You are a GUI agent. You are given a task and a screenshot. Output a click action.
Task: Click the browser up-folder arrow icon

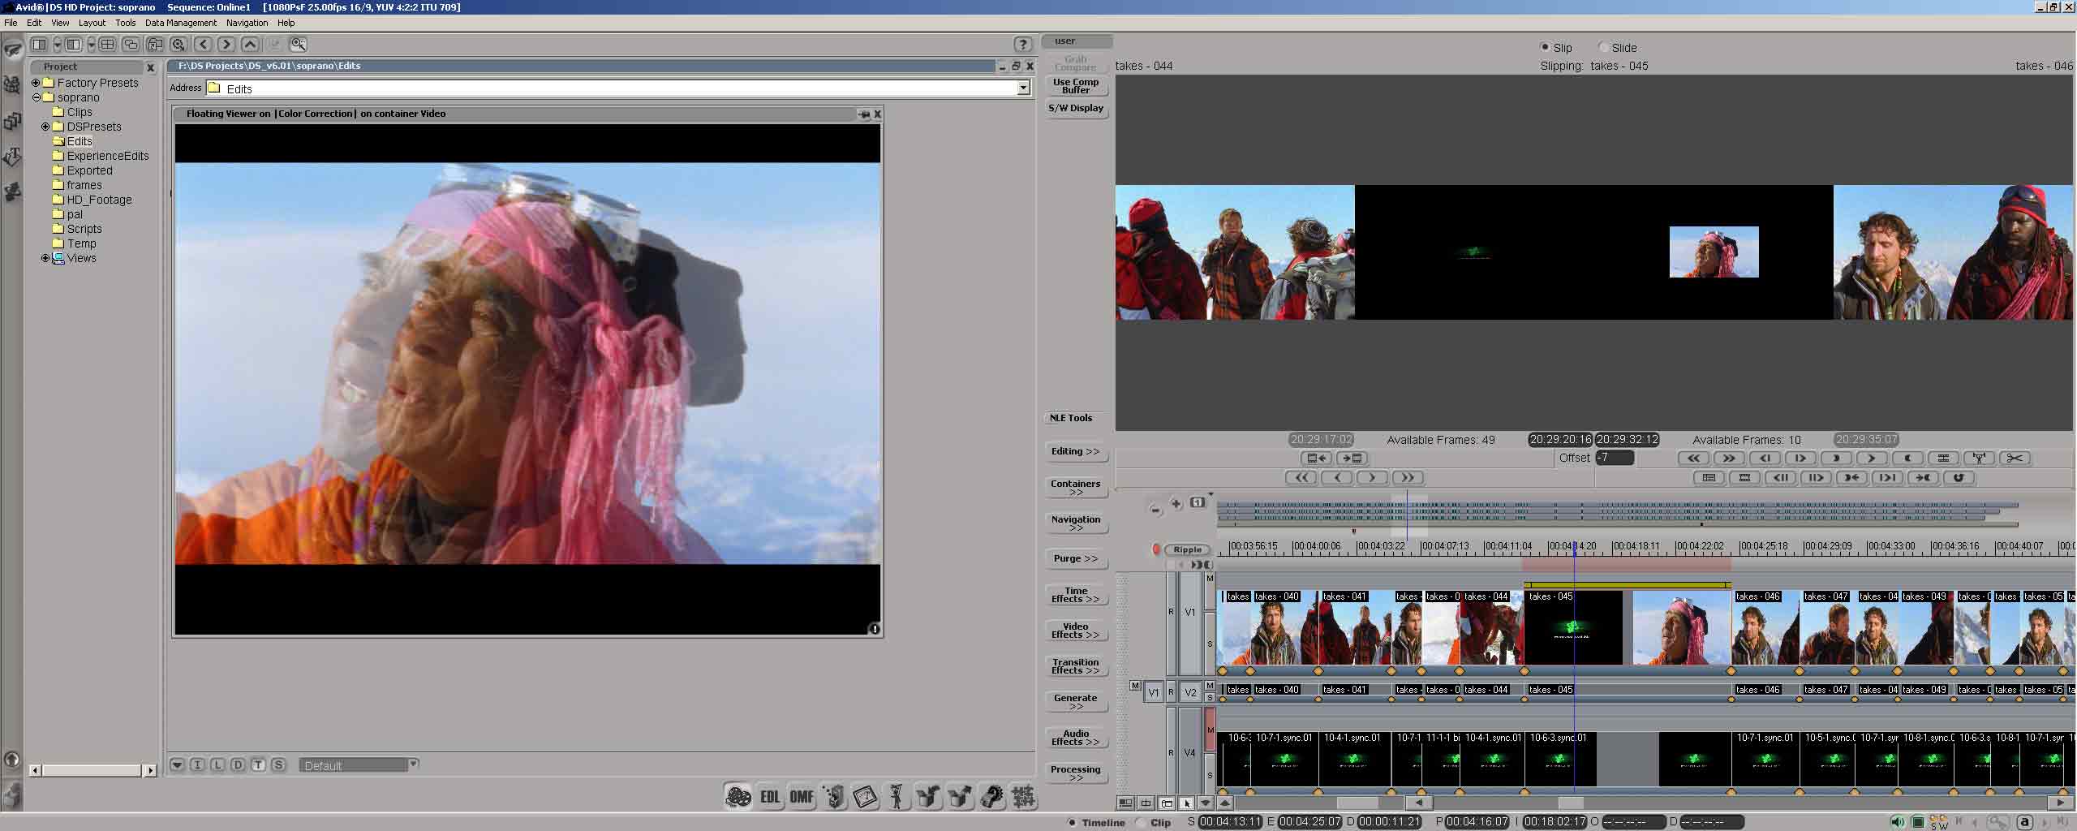point(251,45)
